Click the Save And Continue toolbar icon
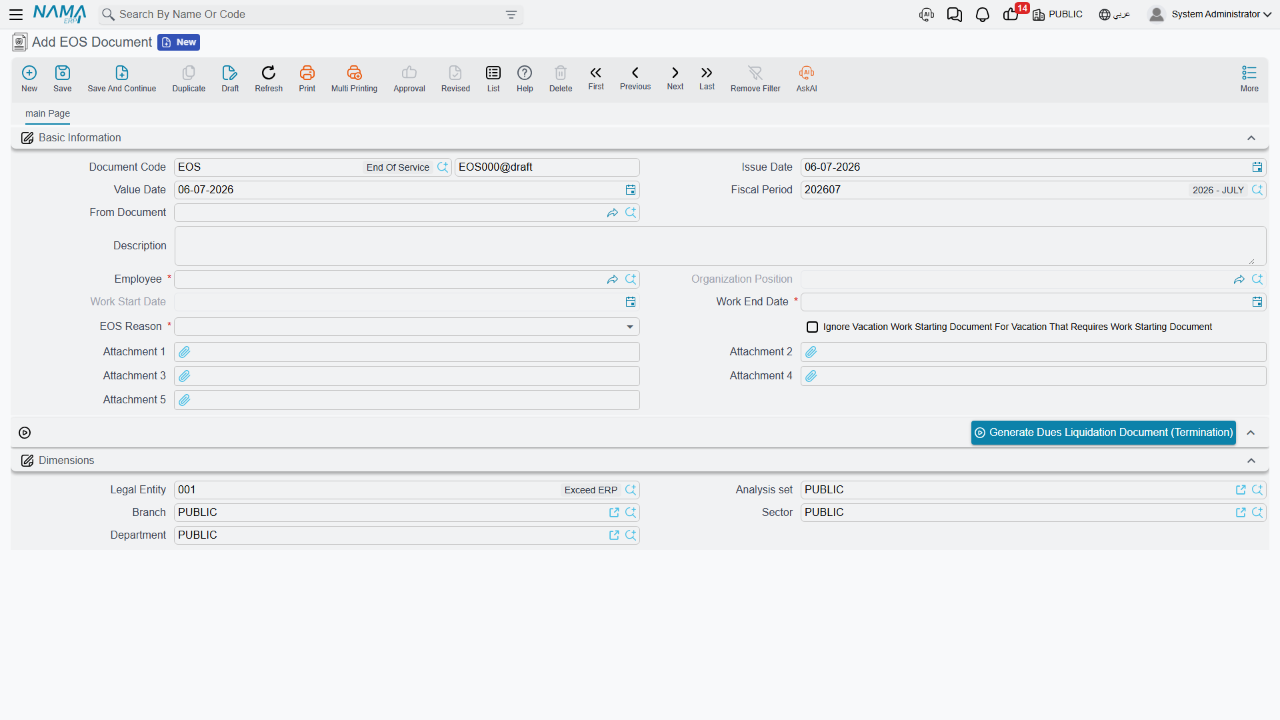Screen dimensions: 1280x720 point(121,73)
